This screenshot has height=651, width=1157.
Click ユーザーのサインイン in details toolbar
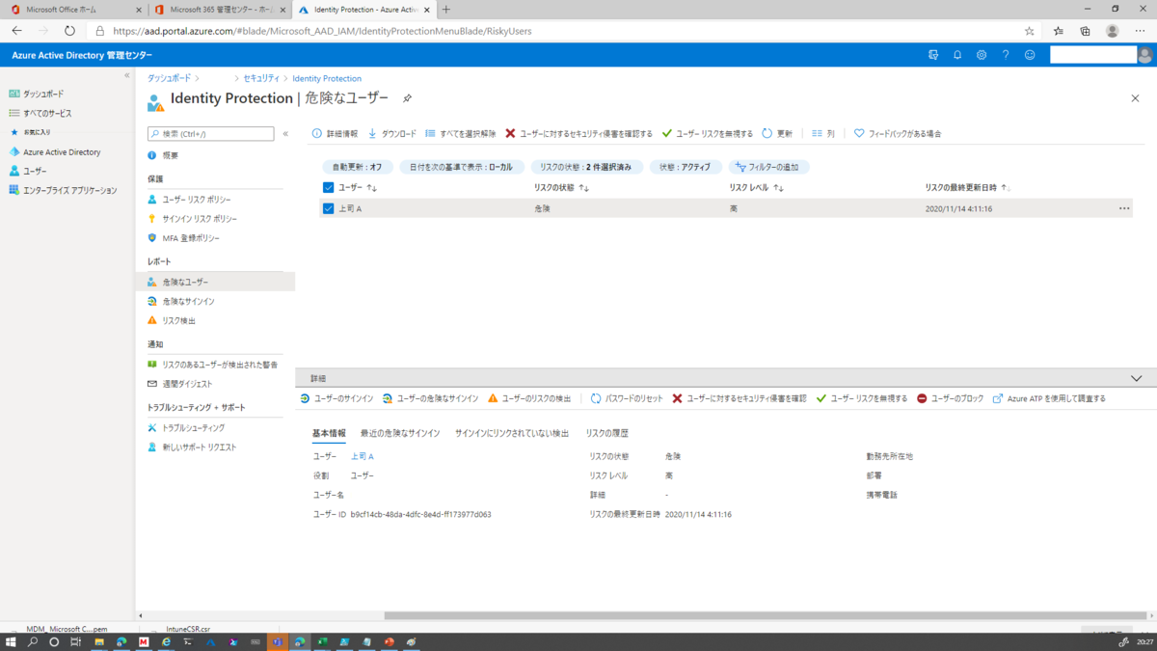click(x=336, y=398)
